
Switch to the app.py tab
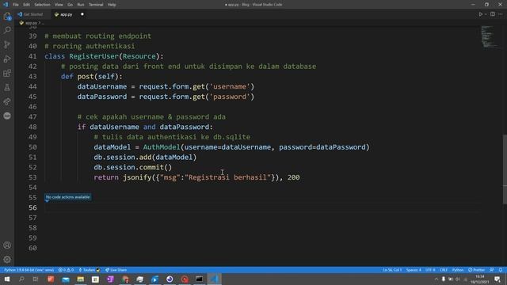(67, 14)
